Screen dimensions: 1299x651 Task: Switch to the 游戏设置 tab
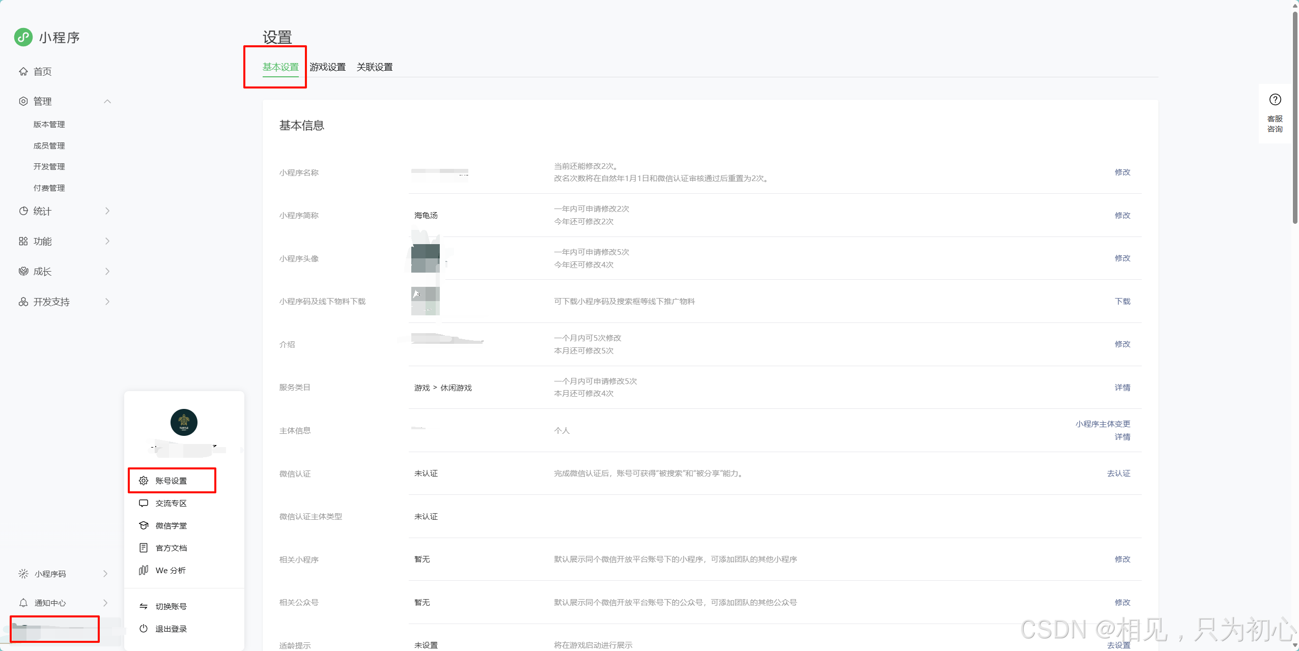pos(327,67)
